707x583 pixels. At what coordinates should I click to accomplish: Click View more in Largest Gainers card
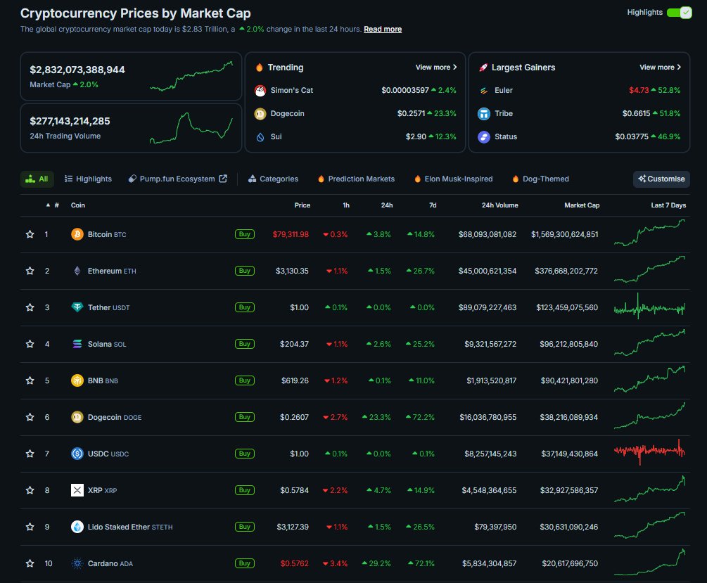point(660,68)
